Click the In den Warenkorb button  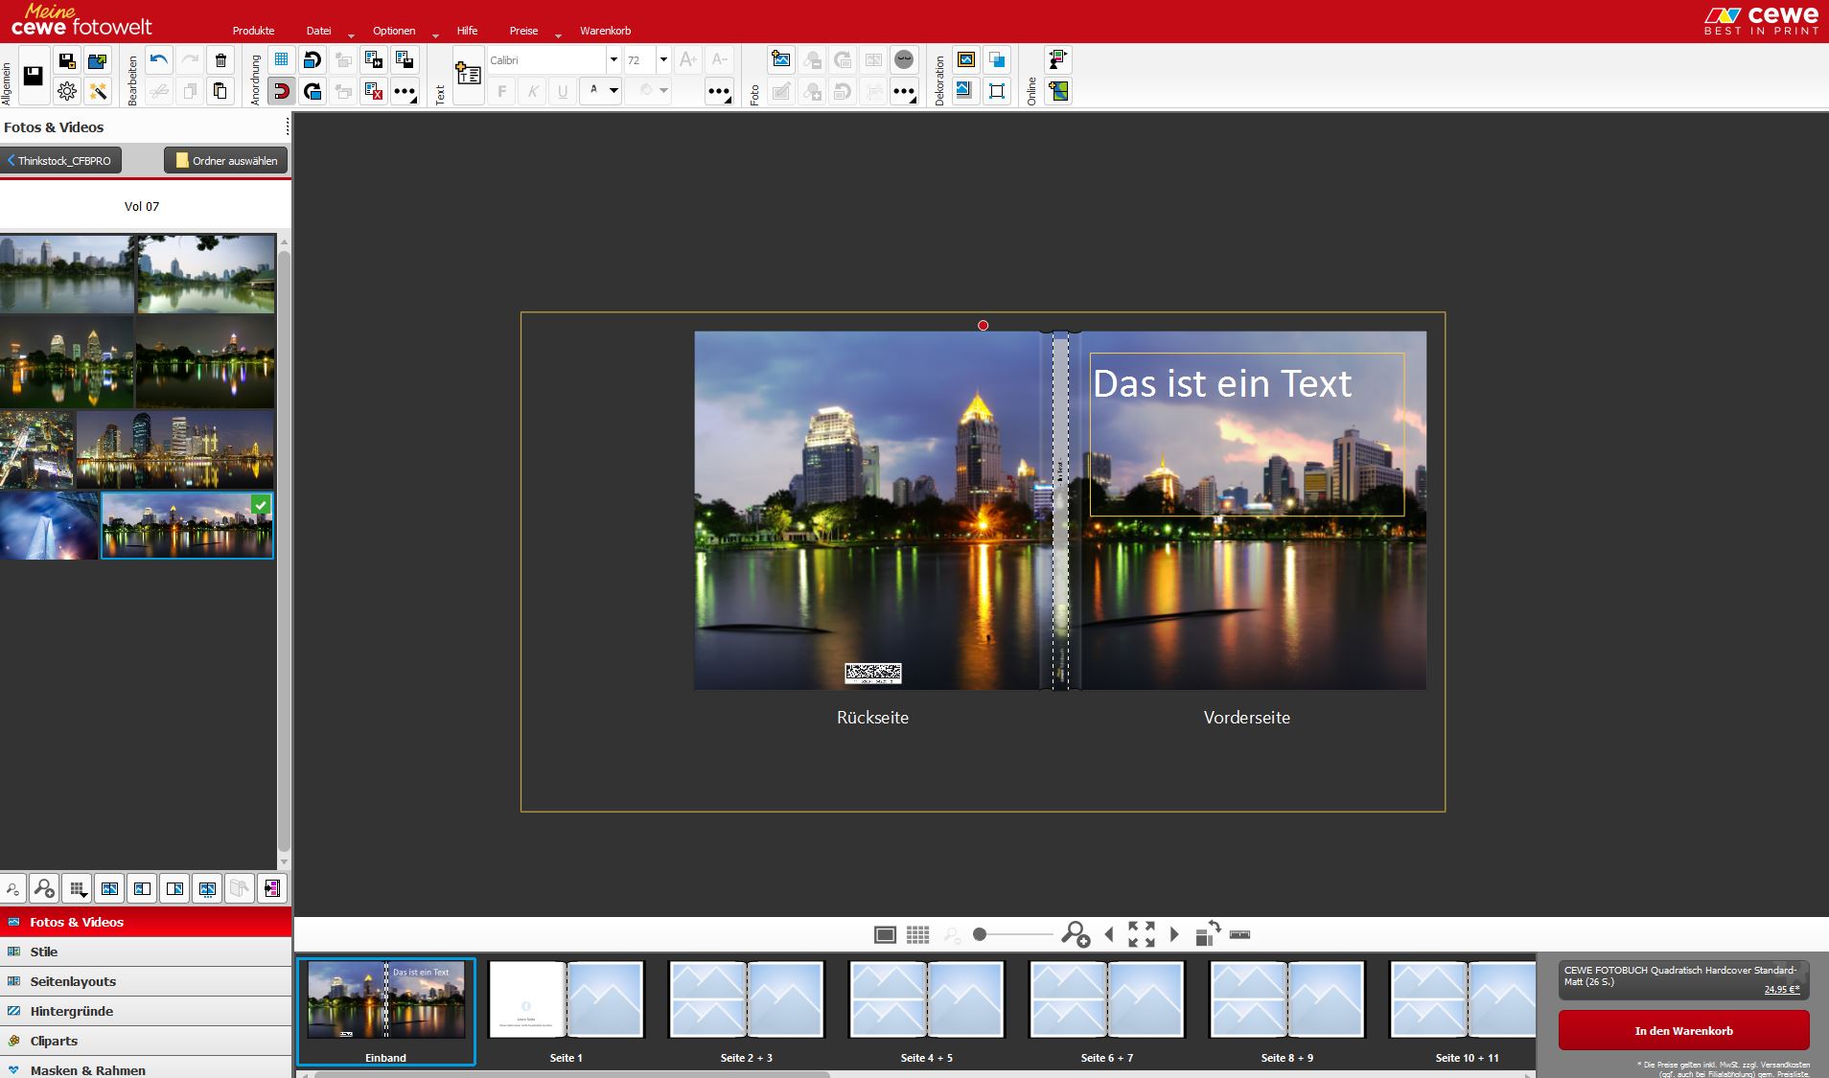pos(1683,1031)
